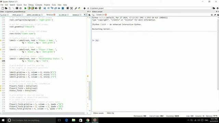
Task: Open the Debug menu
Action: (31, 5)
